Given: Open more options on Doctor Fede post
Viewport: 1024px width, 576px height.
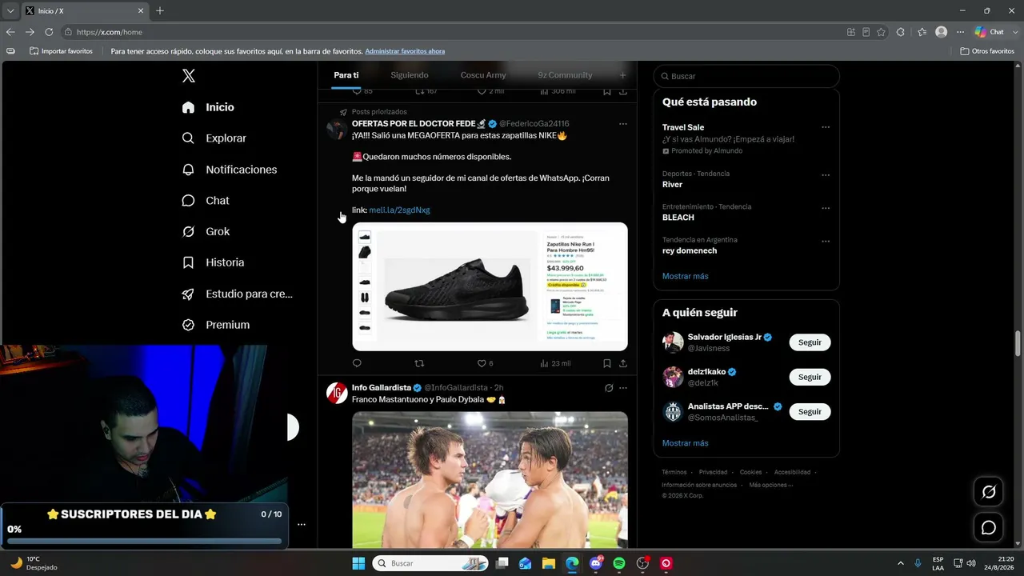Looking at the screenshot, I should pyautogui.click(x=623, y=124).
